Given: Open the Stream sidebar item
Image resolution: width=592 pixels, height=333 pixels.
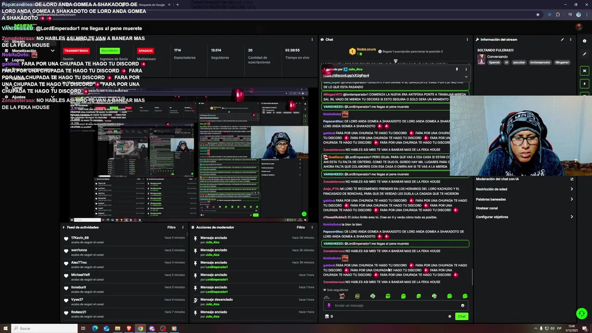Looking at the screenshot, I should pyautogui.click(x=18, y=42).
